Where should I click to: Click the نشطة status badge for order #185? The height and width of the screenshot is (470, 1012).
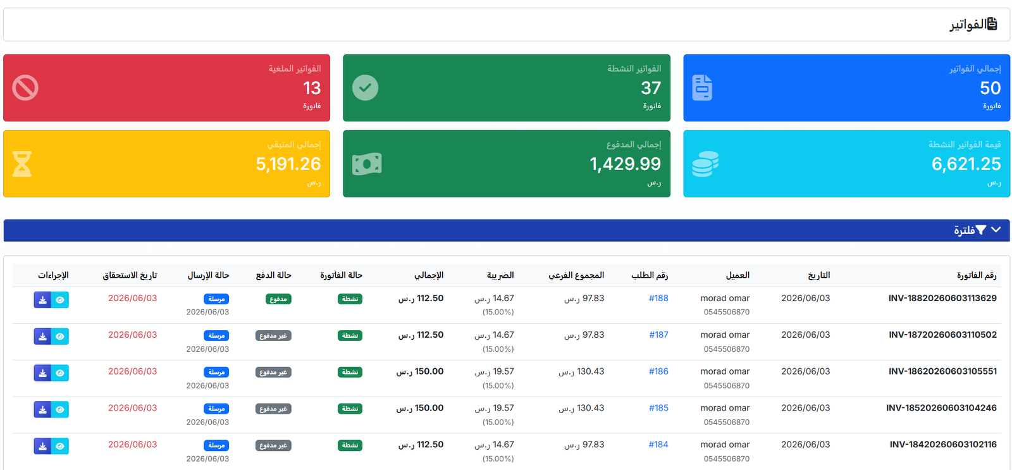(350, 409)
